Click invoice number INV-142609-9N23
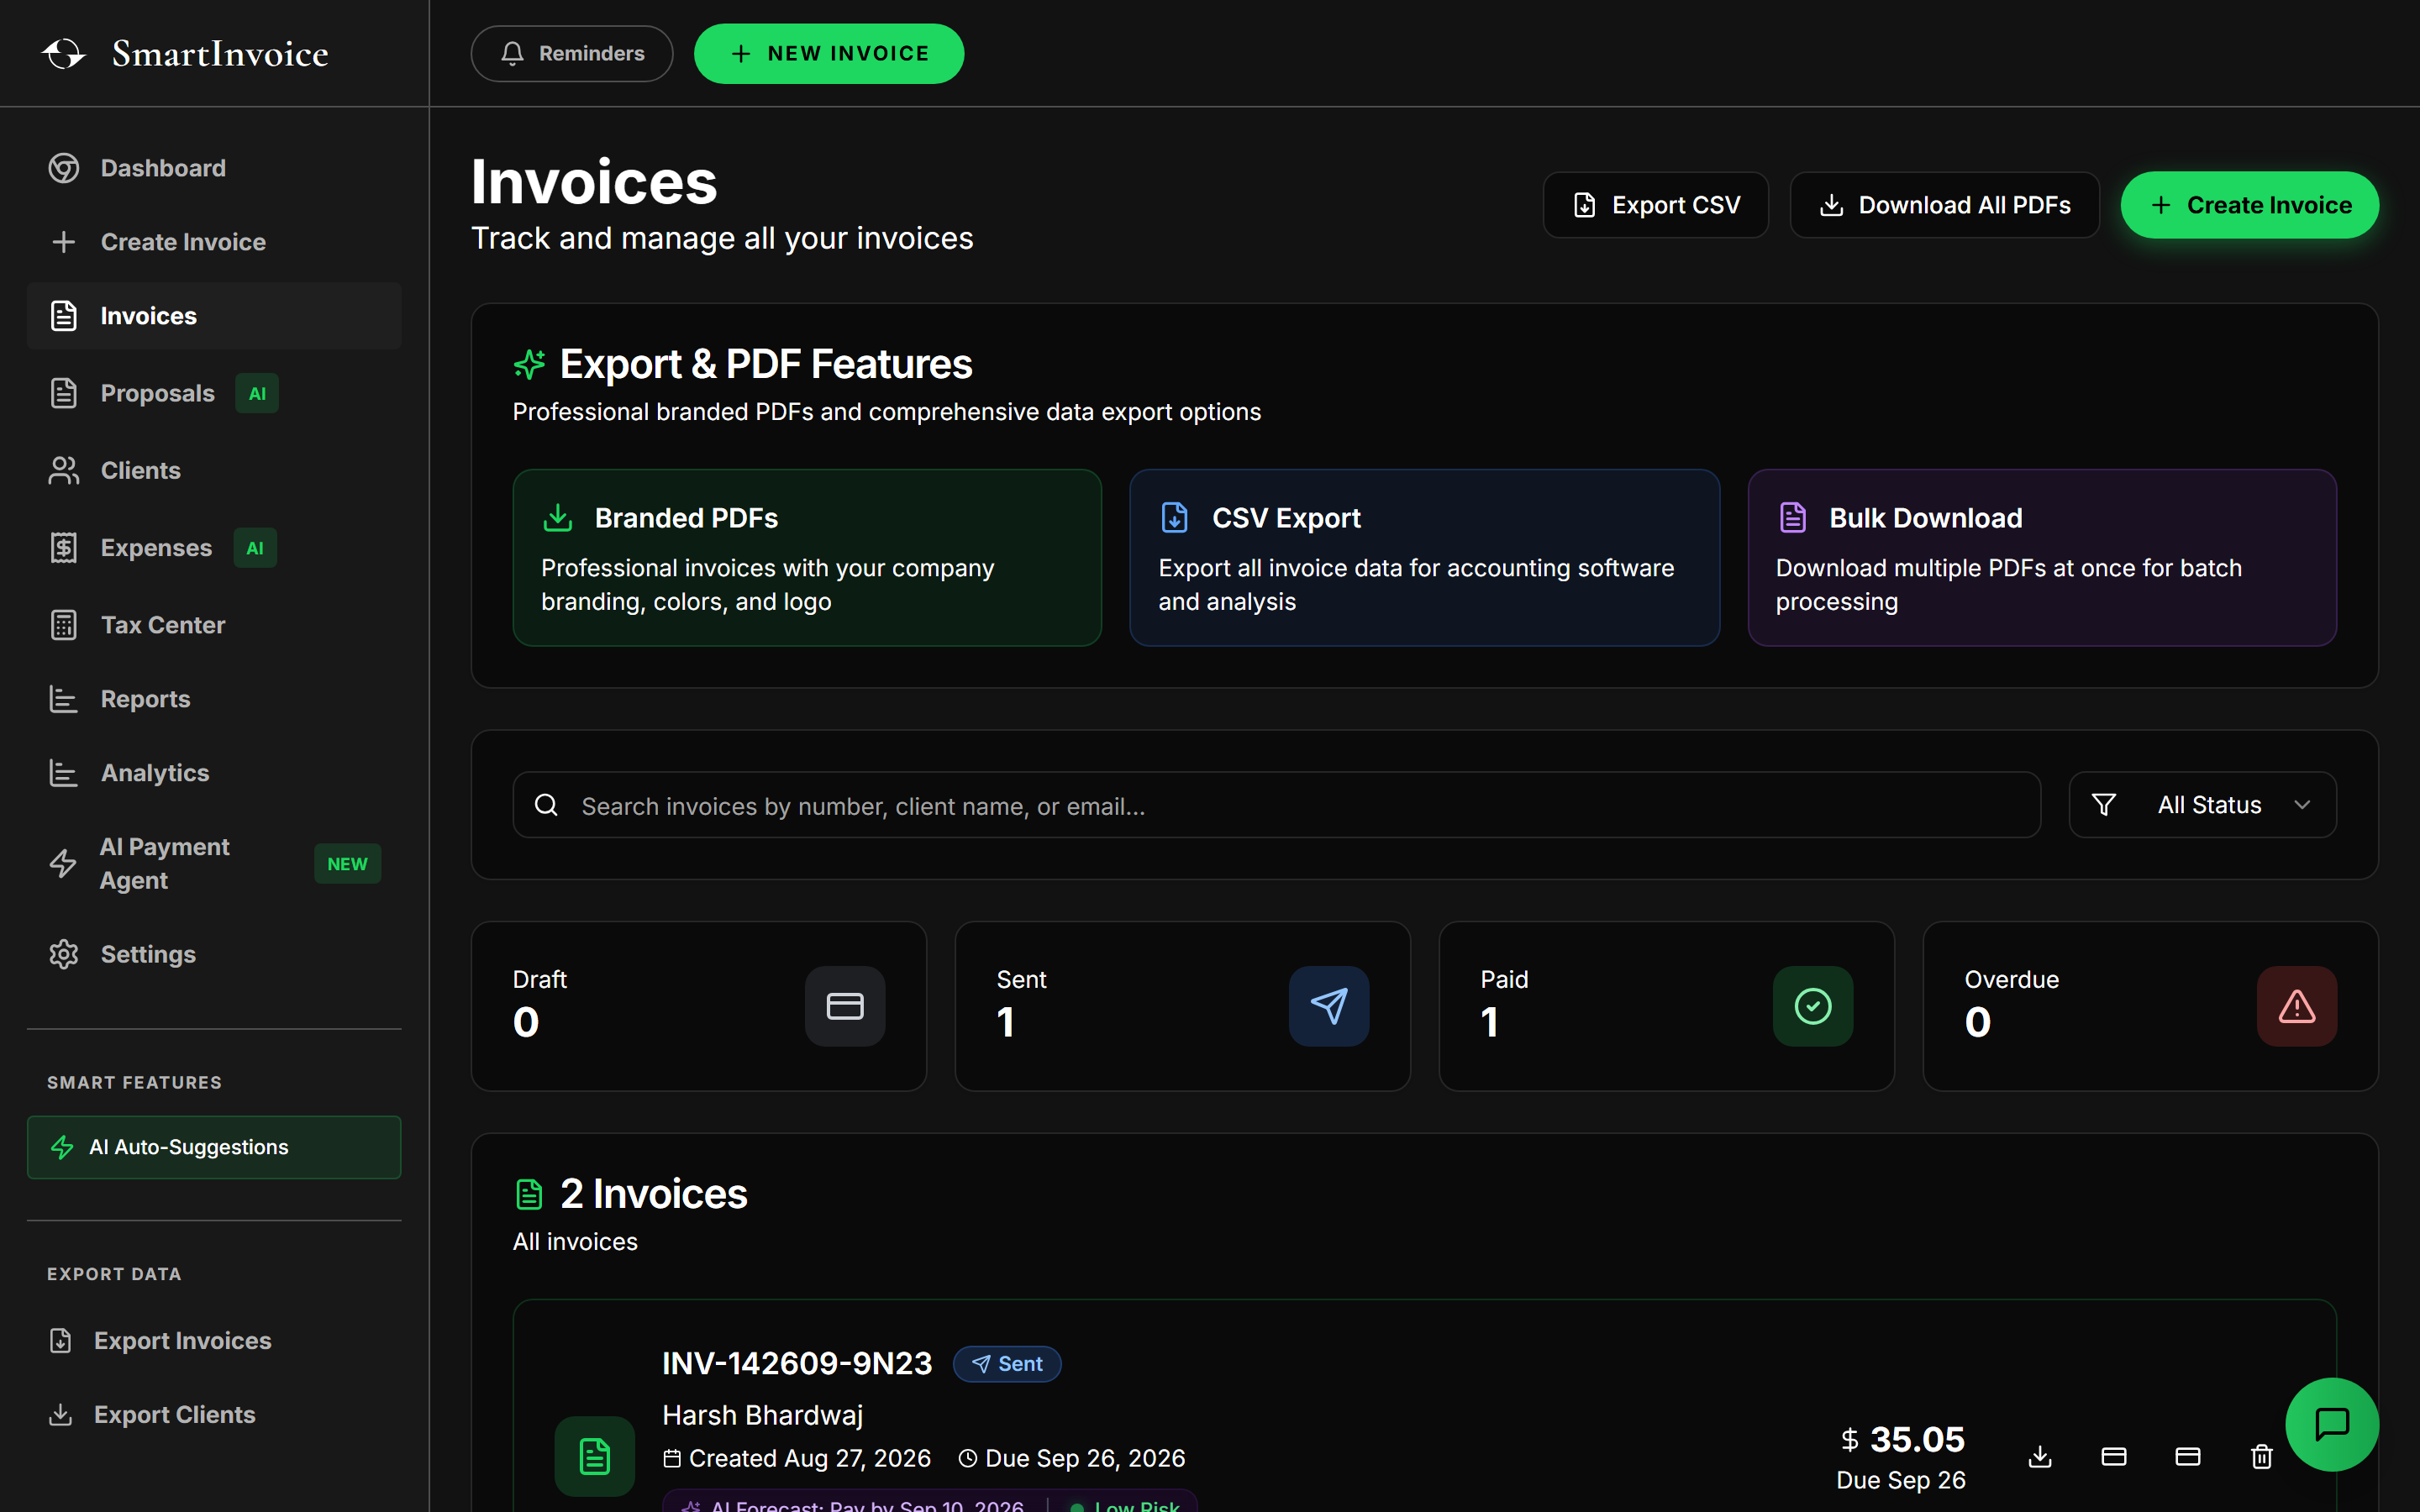The width and height of the screenshot is (2420, 1512). [797, 1363]
